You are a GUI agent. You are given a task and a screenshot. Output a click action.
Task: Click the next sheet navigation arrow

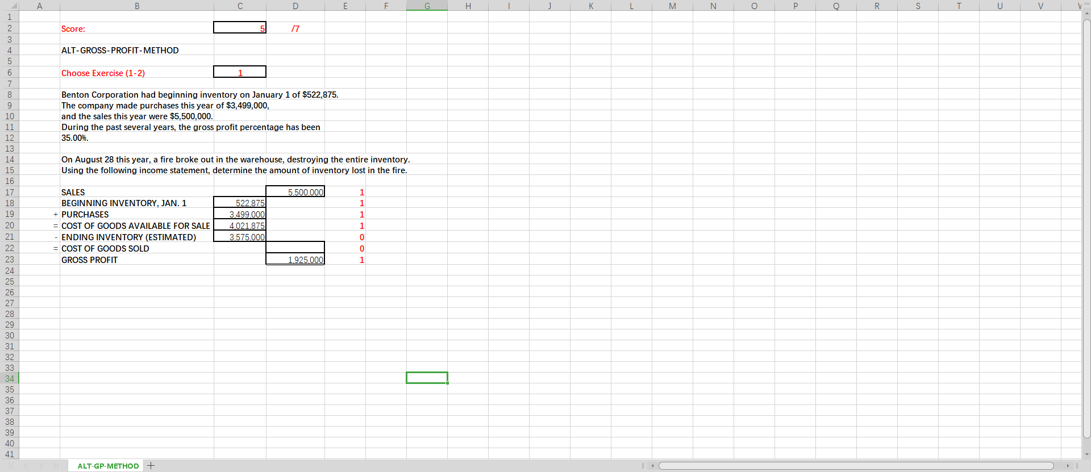[41, 466]
